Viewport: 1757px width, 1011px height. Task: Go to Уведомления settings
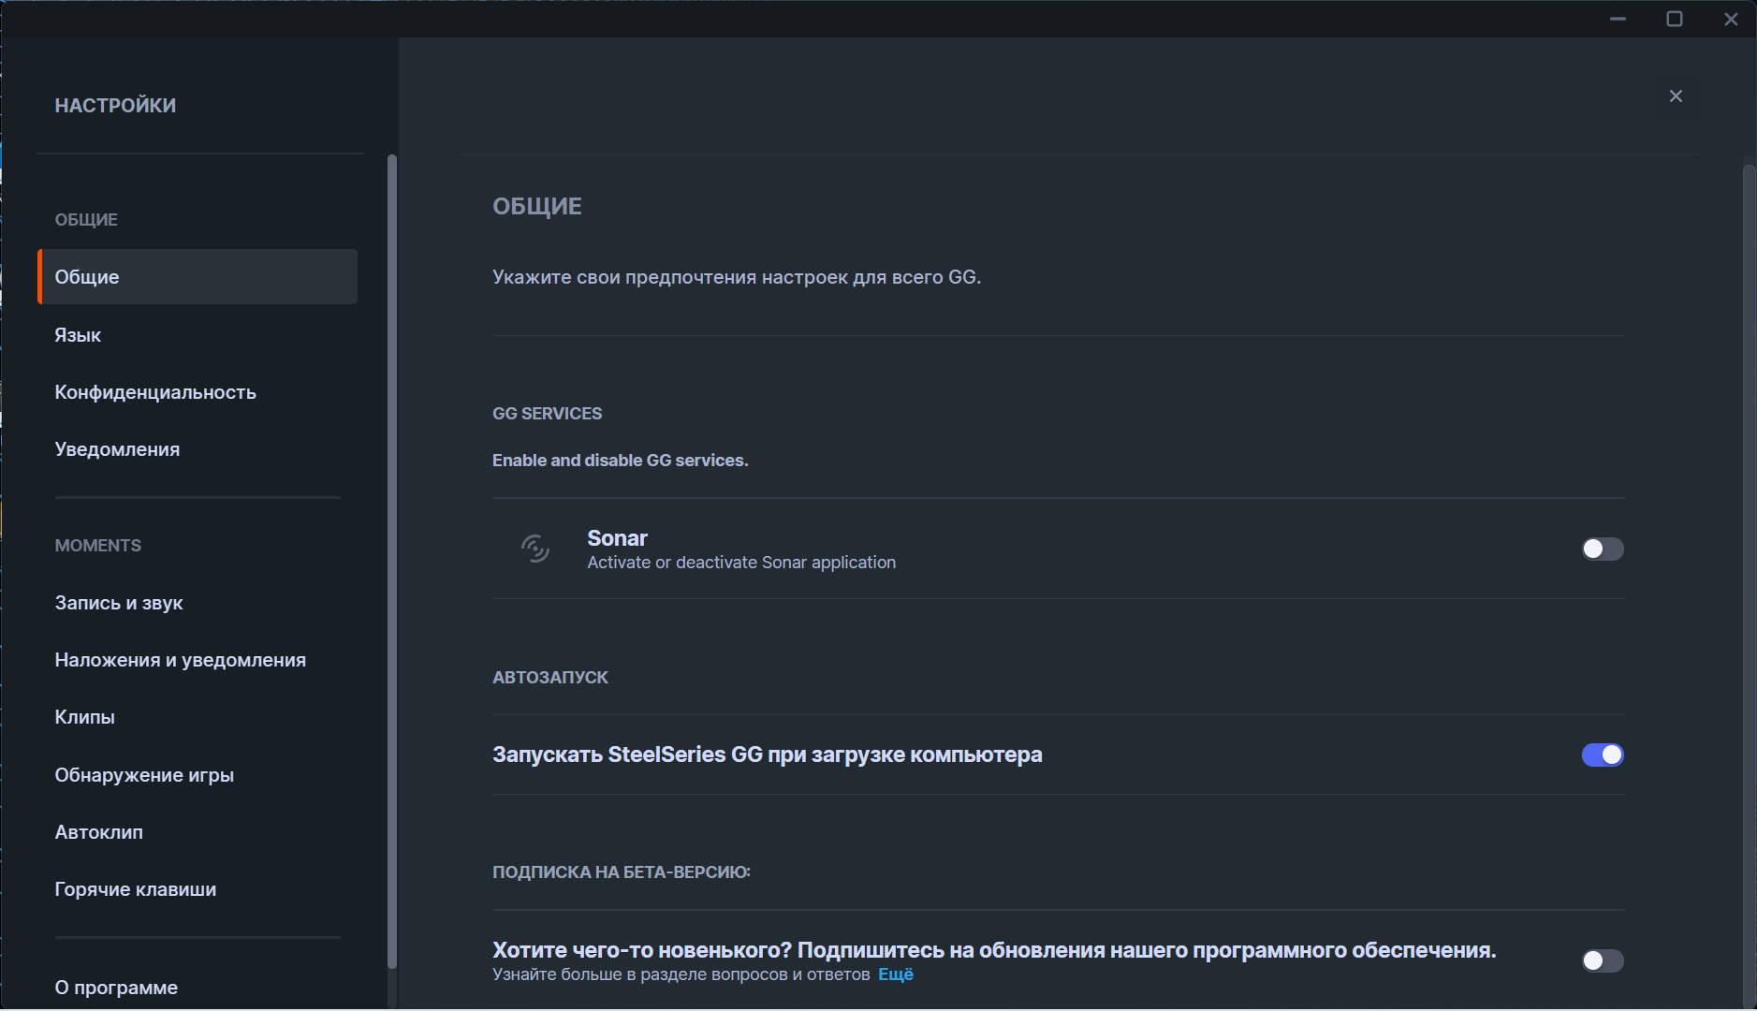point(117,449)
